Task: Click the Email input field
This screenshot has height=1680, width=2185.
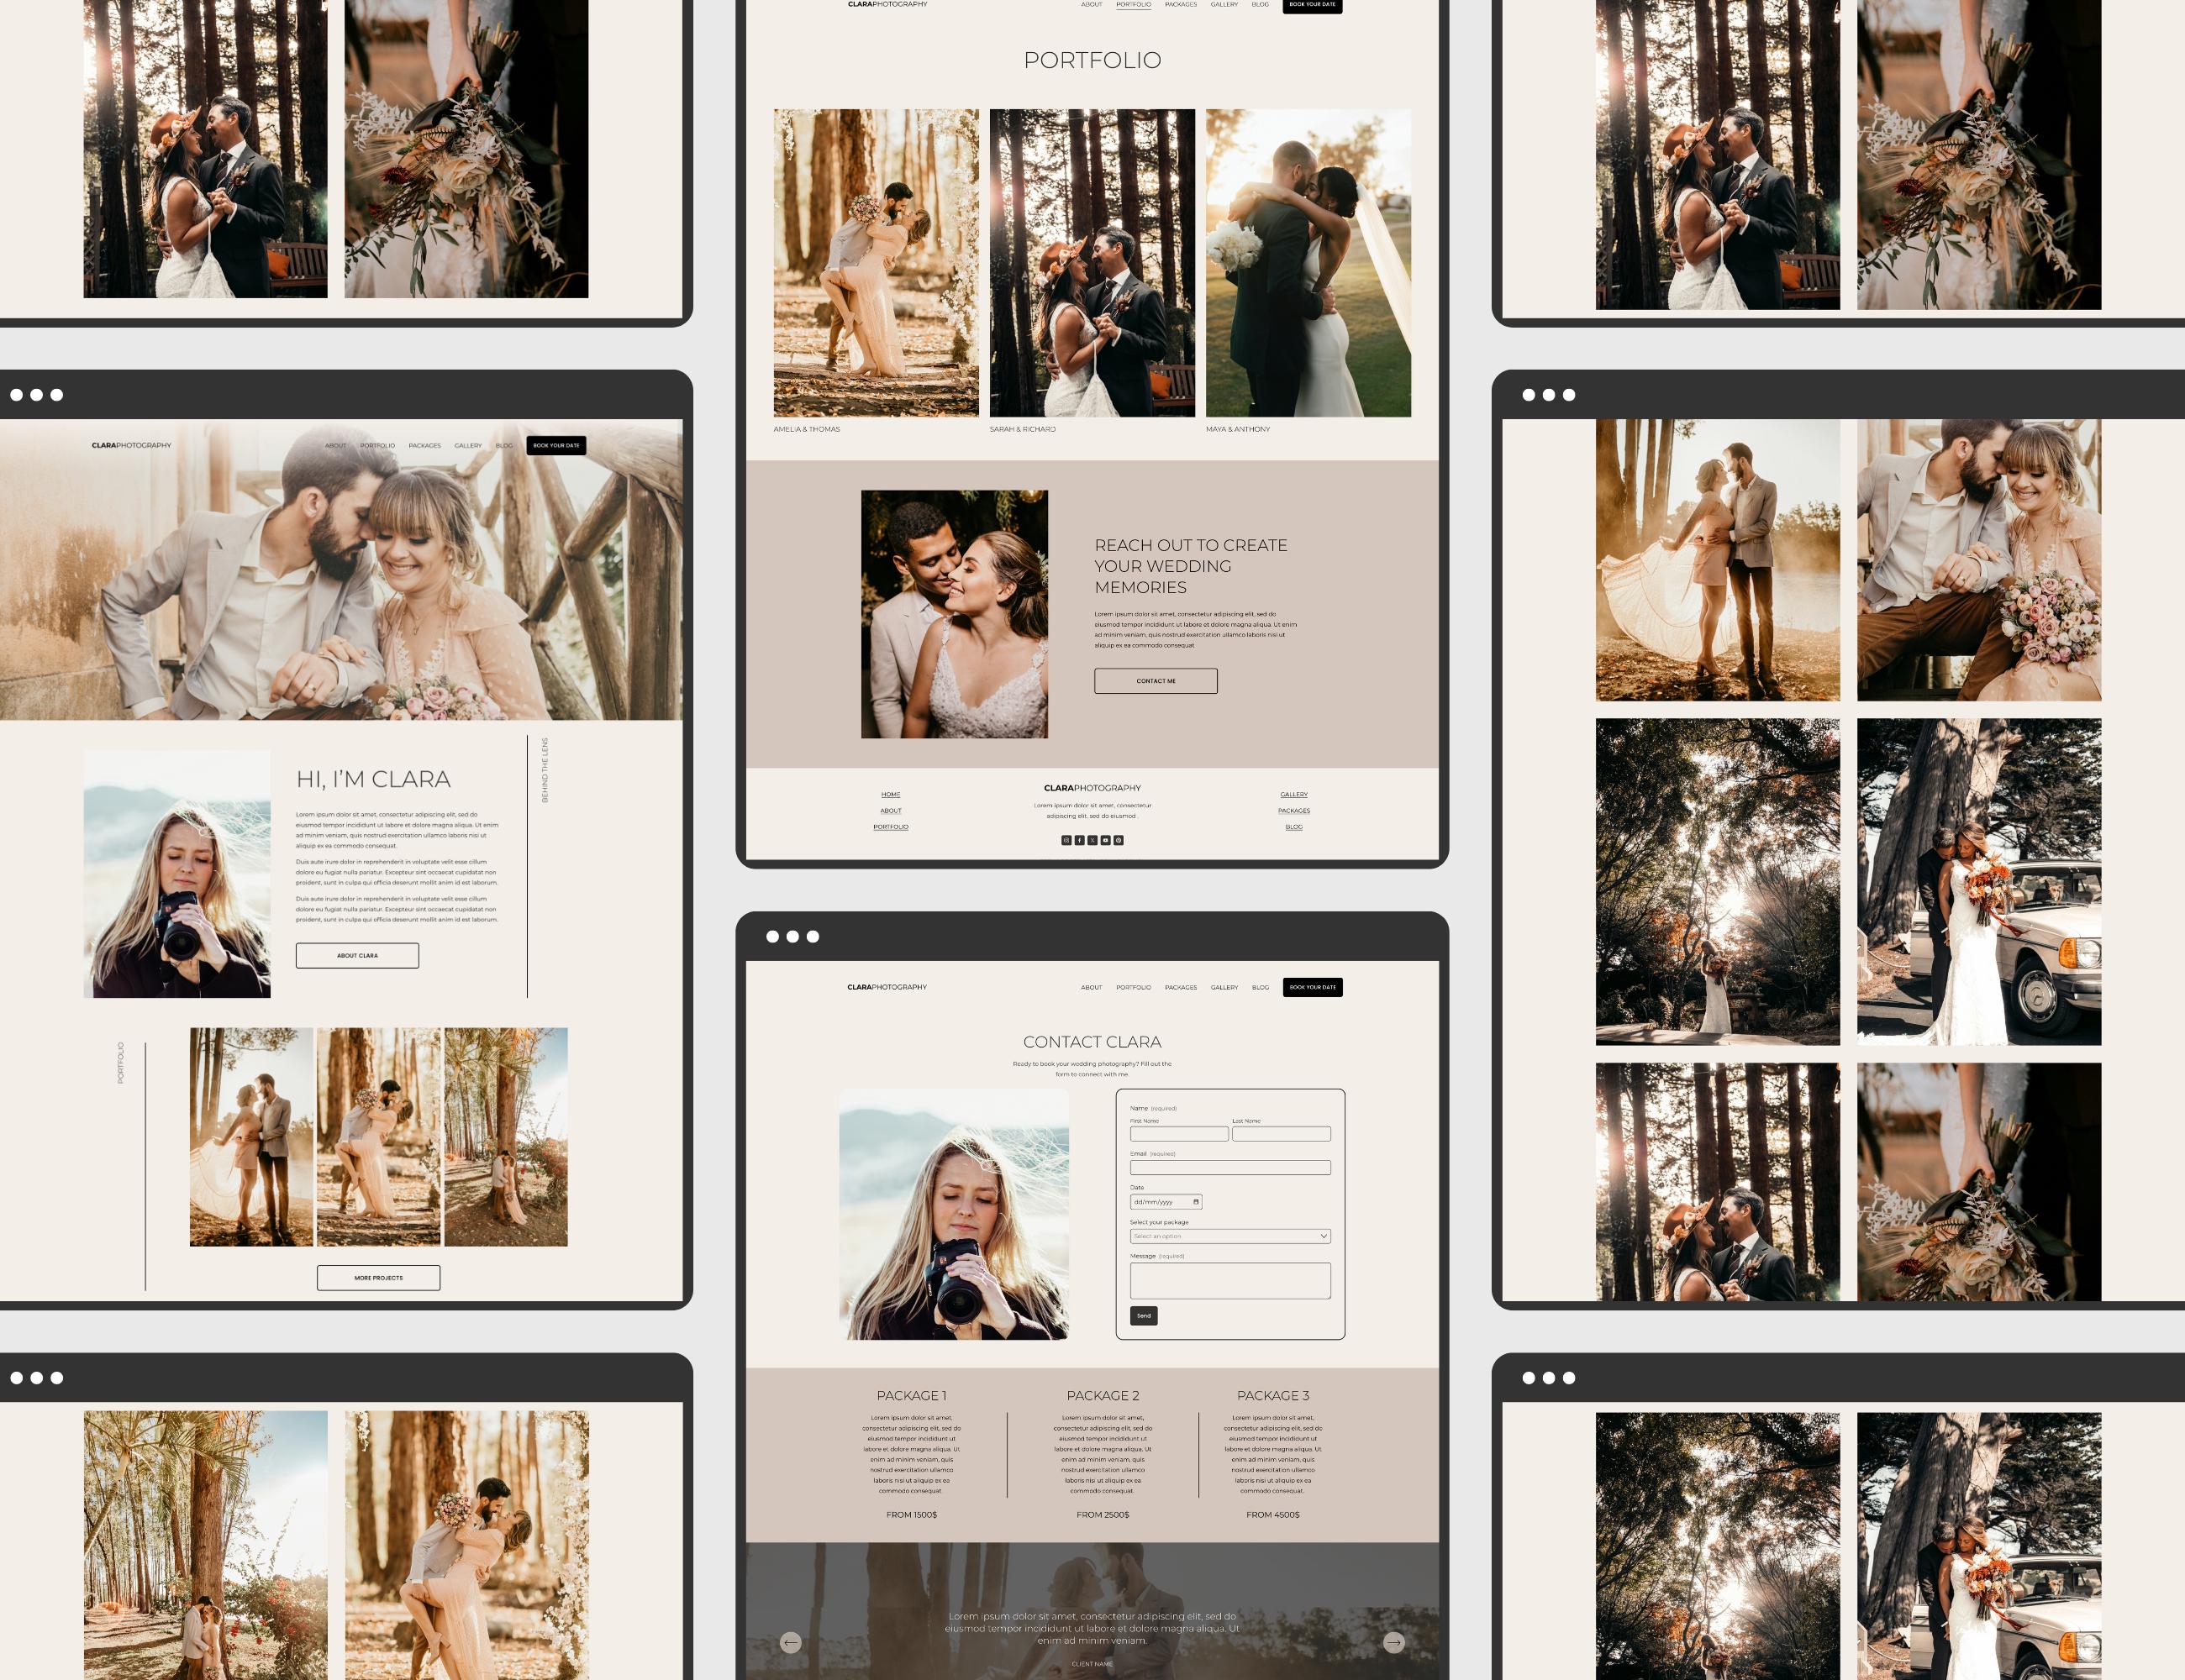Action: click(x=1229, y=1168)
